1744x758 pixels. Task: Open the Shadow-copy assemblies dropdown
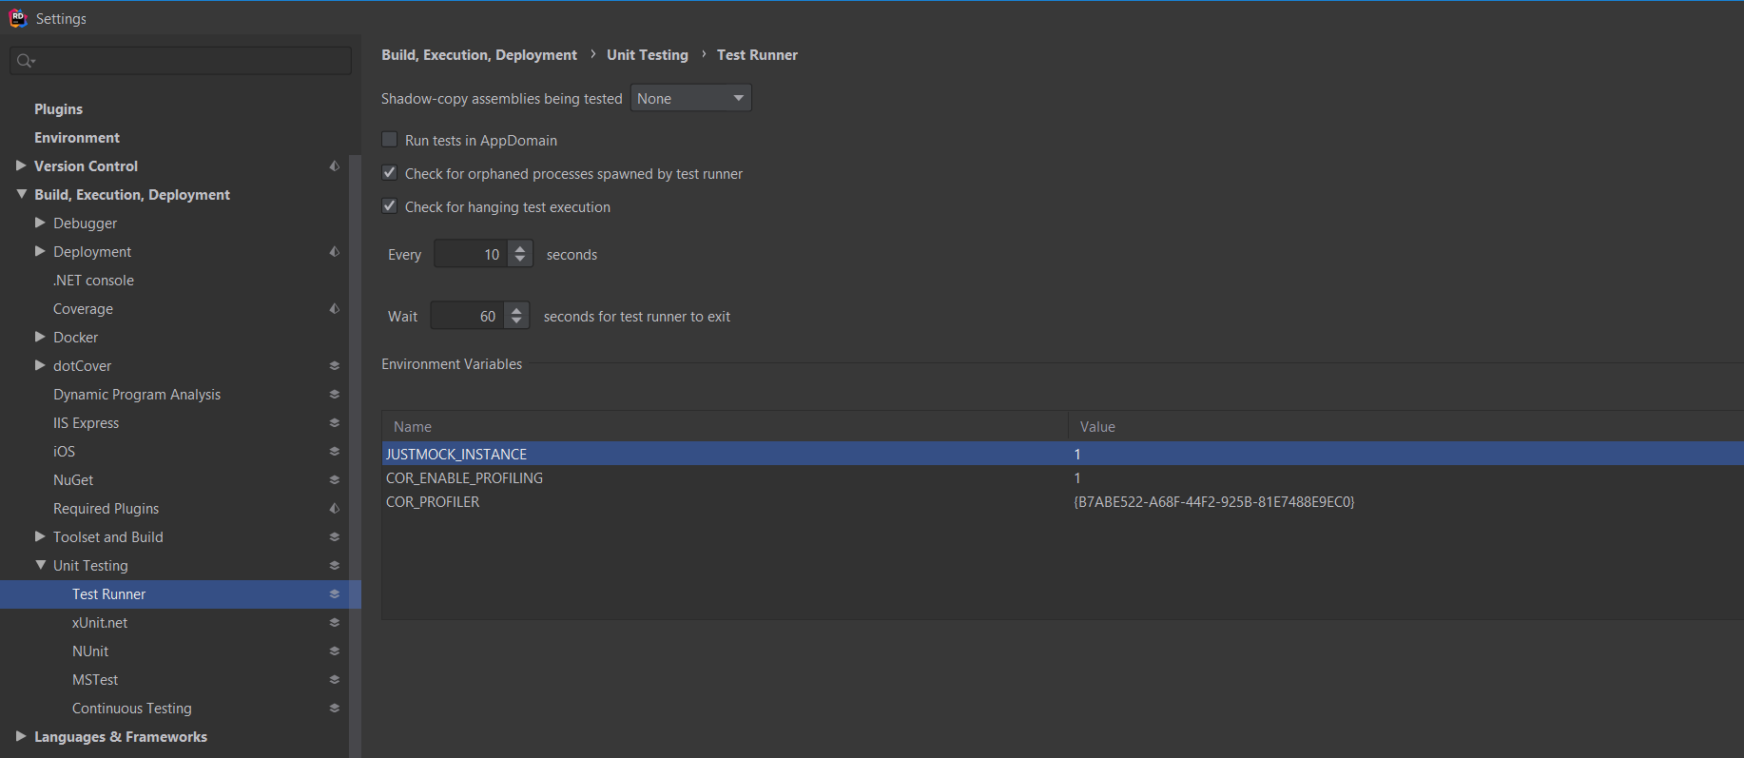click(x=690, y=98)
